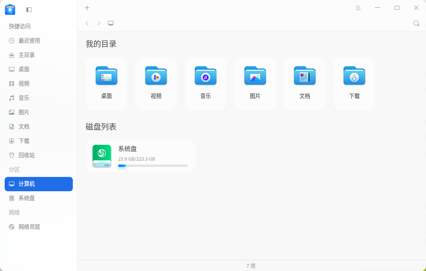Image resolution: width=426 pixels, height=271 pixels.
Task: Select 计算机 in the sidebar
Action: [39, 184]
